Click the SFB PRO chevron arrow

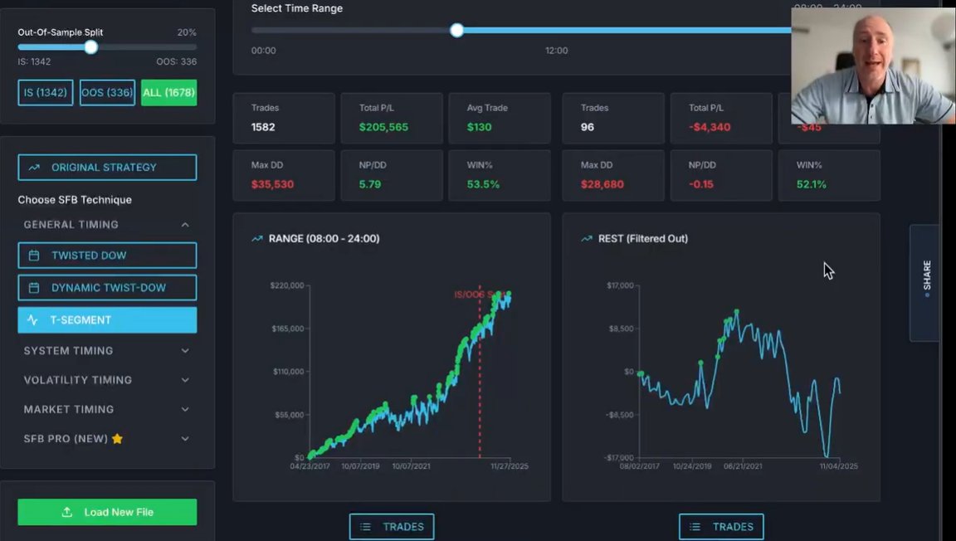[x=185, y=439]
